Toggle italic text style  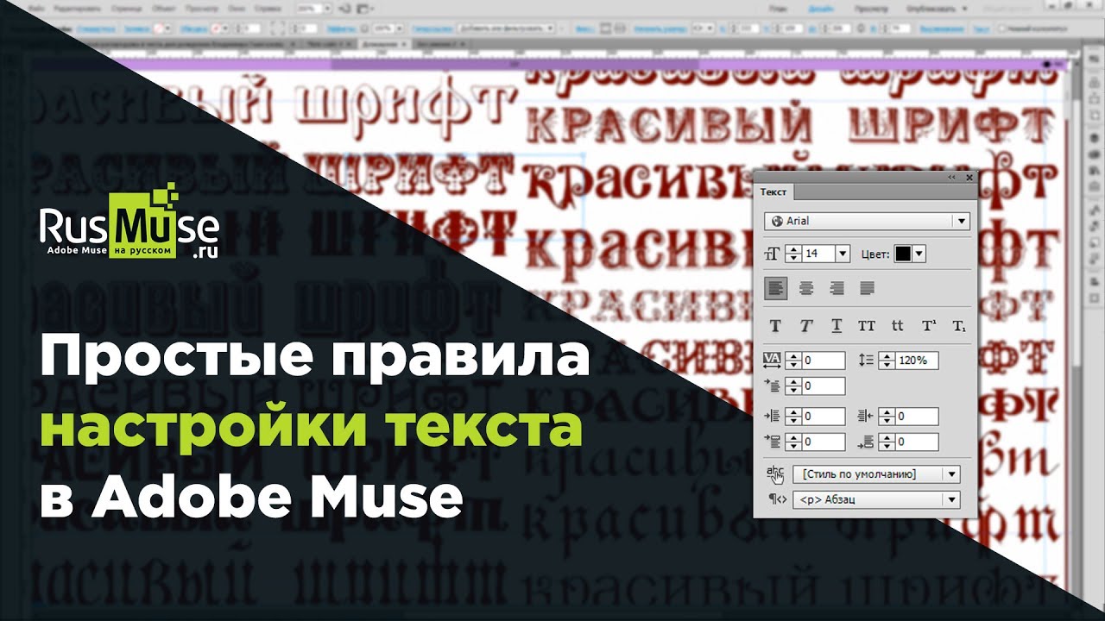pyautogui.click(x=805, y=326)
